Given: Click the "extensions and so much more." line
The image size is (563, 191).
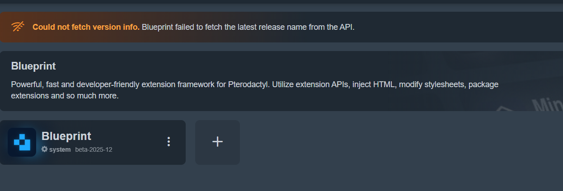Looking at the screenshot, I should click(x=65, y=96).
